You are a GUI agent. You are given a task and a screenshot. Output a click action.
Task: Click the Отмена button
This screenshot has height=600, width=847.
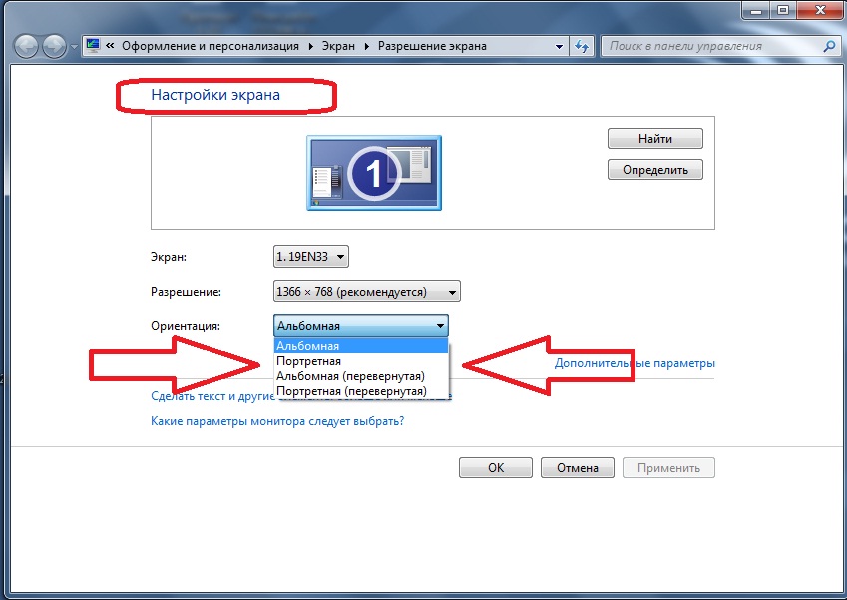point(577,467)
